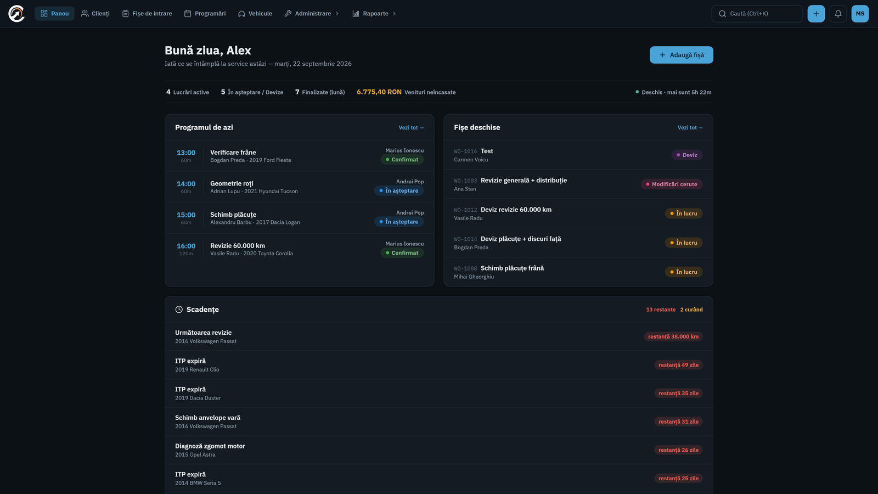Click the 4 Lucrări active stat
The image size is (878, 494).
[x=188, y=92]
